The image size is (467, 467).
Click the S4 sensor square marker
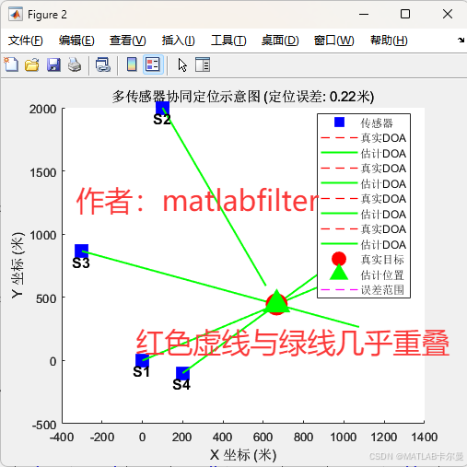click(182, 373)
